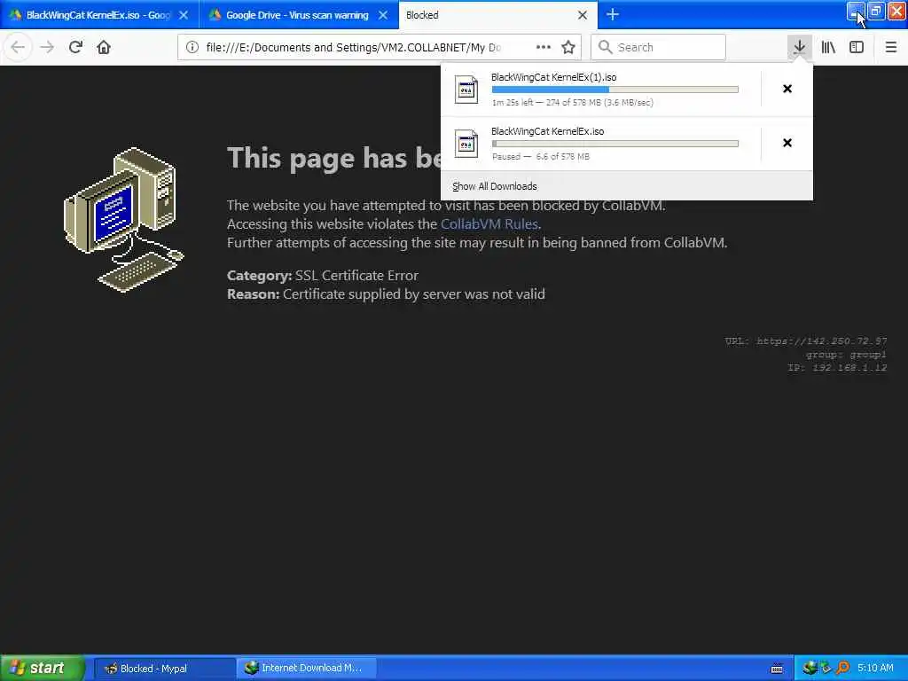908x681 pixels.
Task: Open the Windows start menu
Action: 41,668
